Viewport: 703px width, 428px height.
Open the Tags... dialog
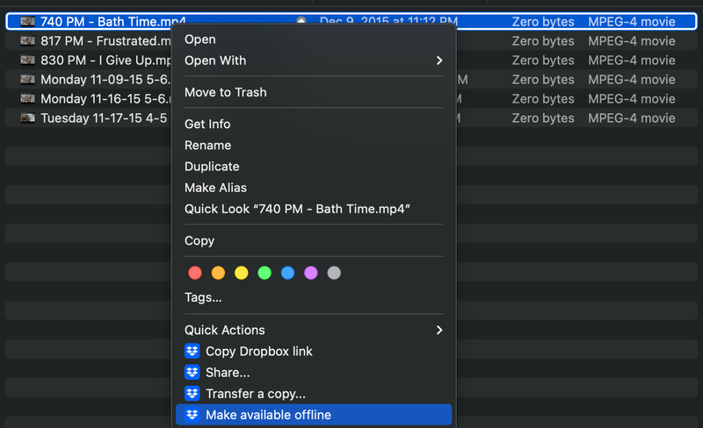point(203,297)
